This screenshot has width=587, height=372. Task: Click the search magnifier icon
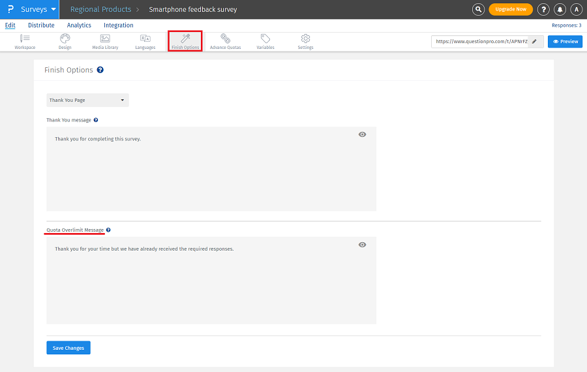tap(479, 10)
